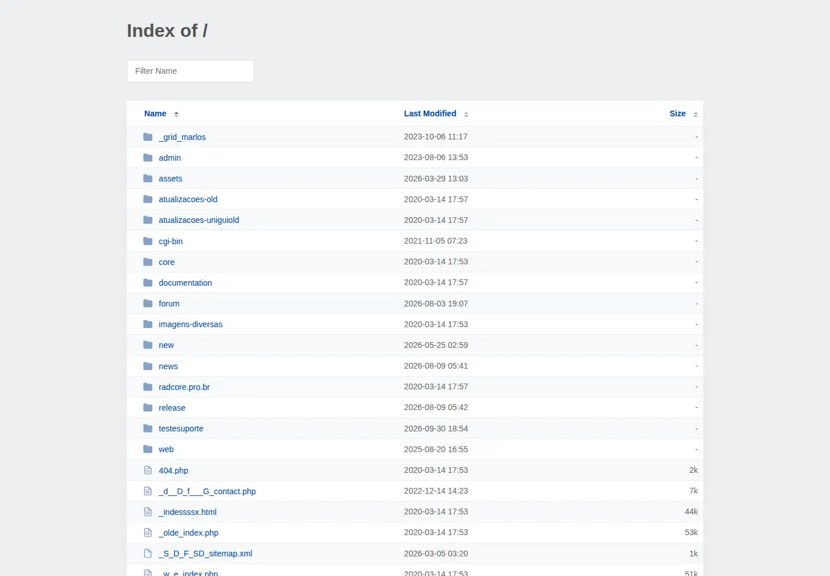Click the folder icon beside core
The height and width of the screenshot is (576, 830).
148,262
